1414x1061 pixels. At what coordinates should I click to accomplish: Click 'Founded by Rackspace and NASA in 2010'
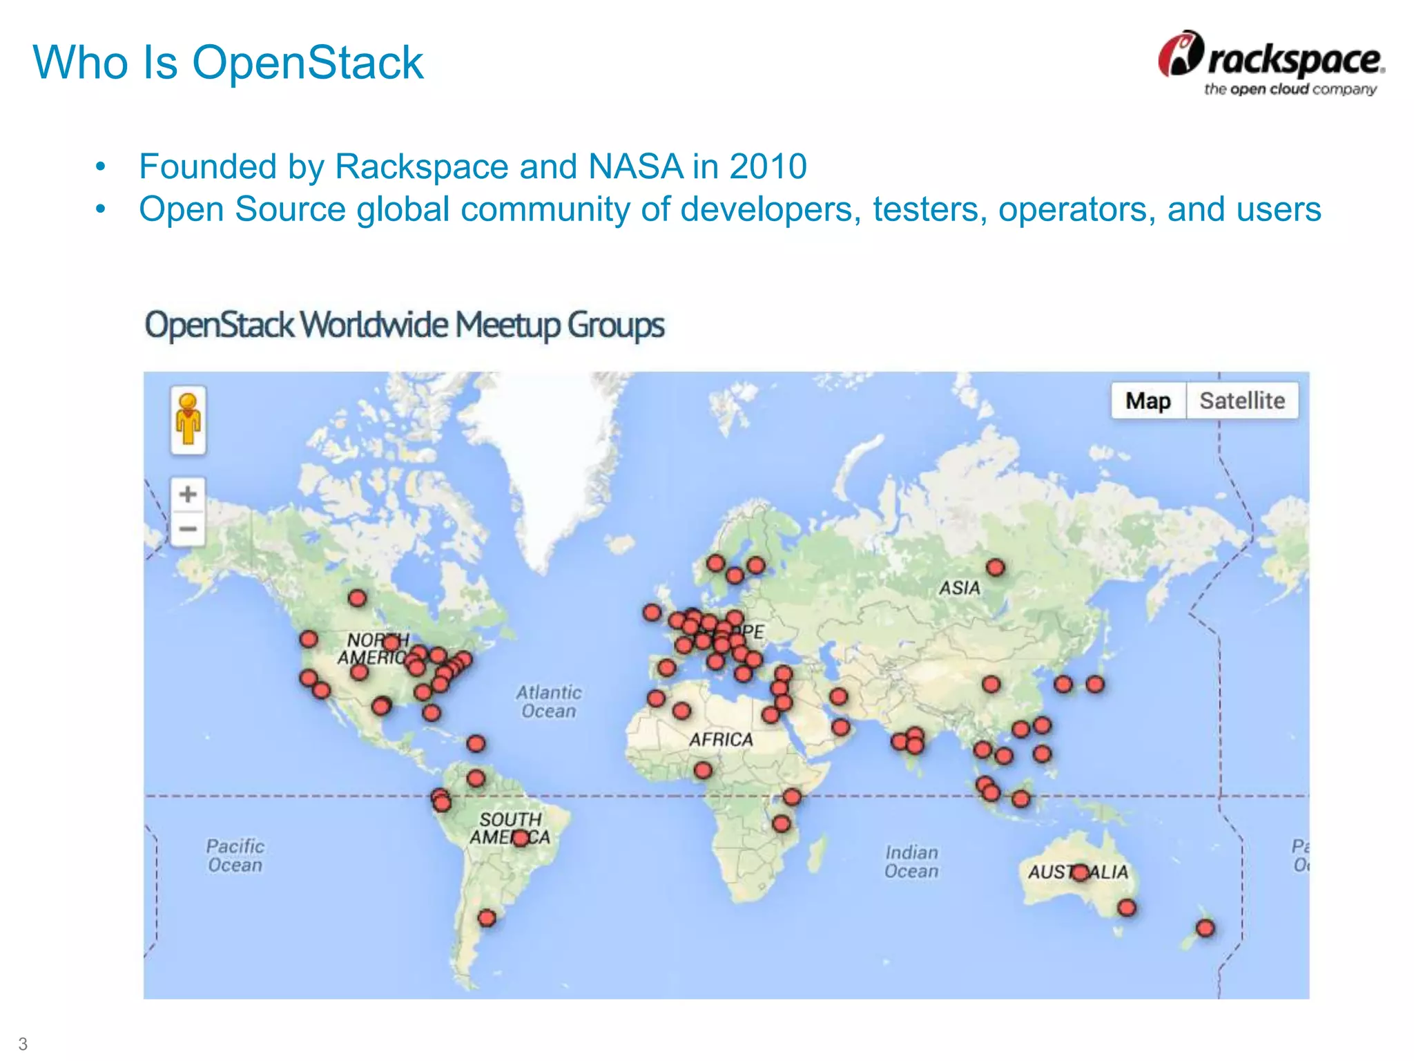click(473, 166)
